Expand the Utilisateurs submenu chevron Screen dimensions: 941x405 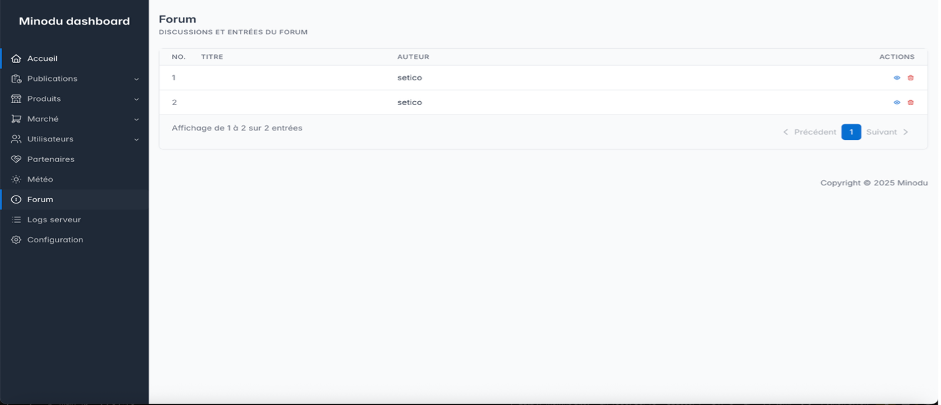[137, 139]
